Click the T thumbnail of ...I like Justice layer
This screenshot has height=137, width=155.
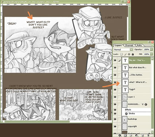[125, 75]
